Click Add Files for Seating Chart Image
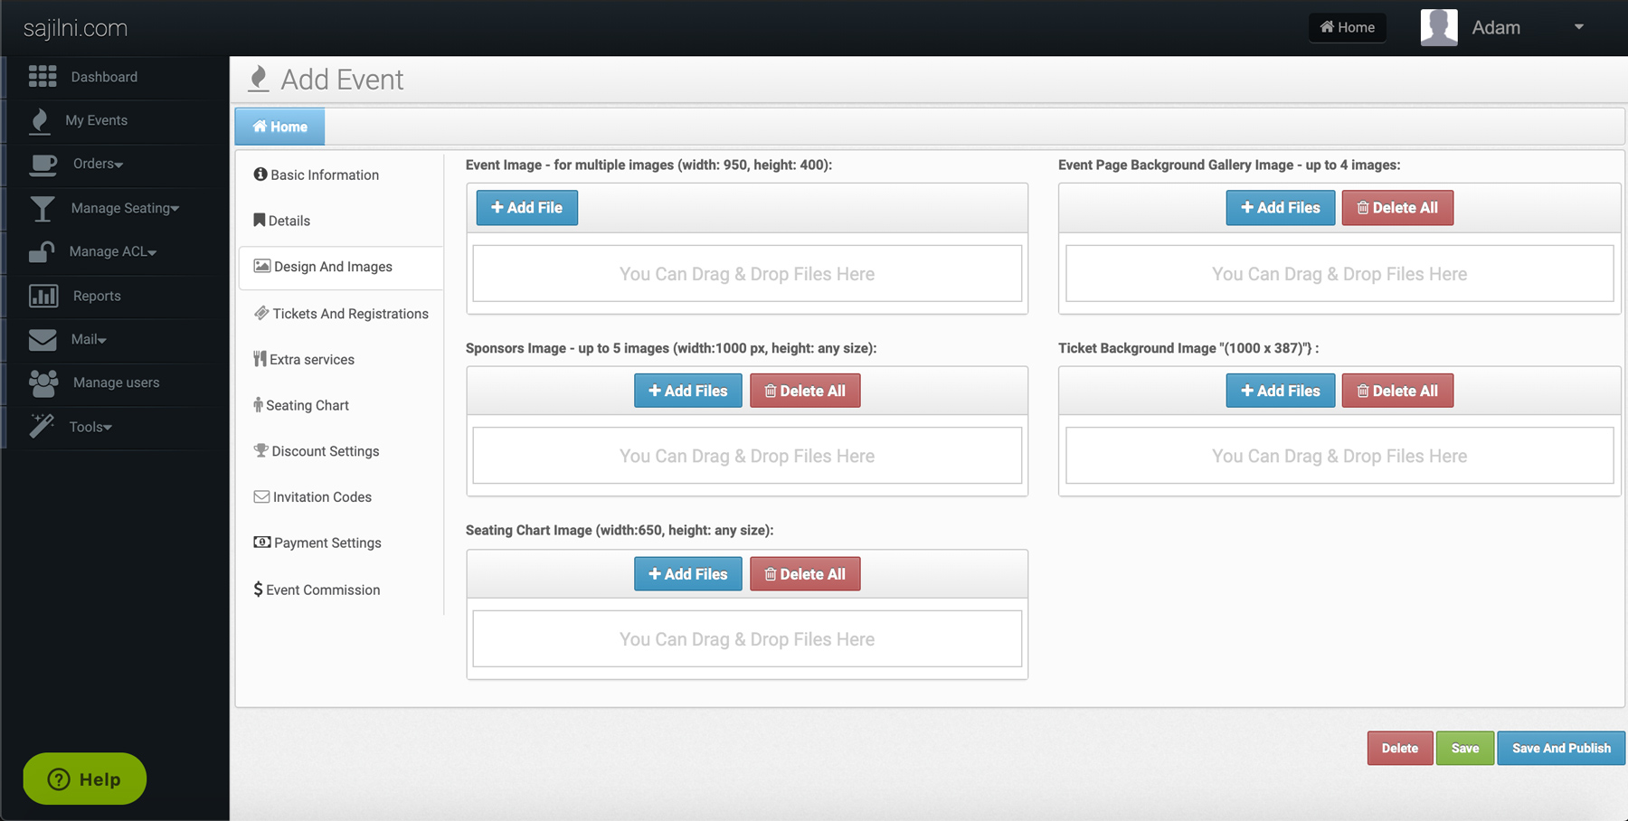 point(687,574)
